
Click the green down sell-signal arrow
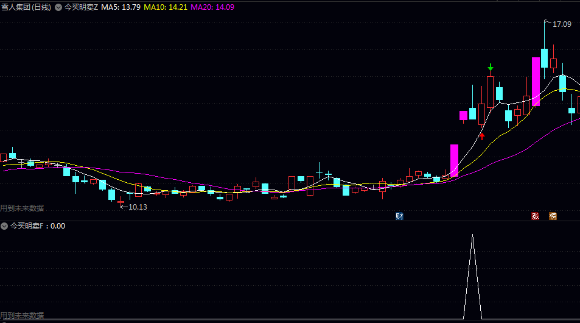tap(491, 68)
